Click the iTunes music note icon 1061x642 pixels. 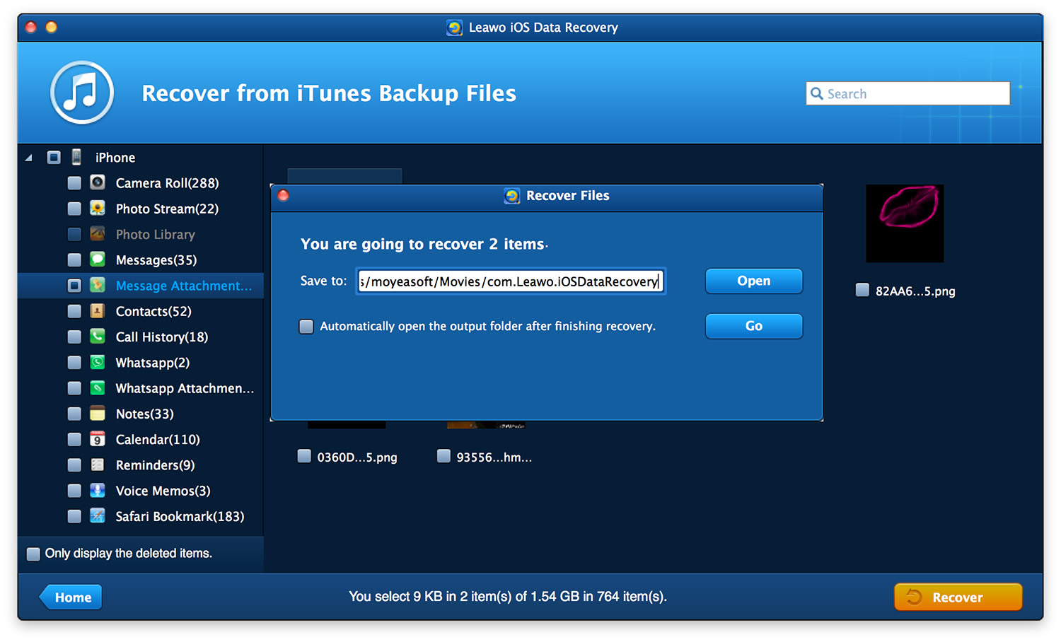pyautogui.click(x=82, y=93)
